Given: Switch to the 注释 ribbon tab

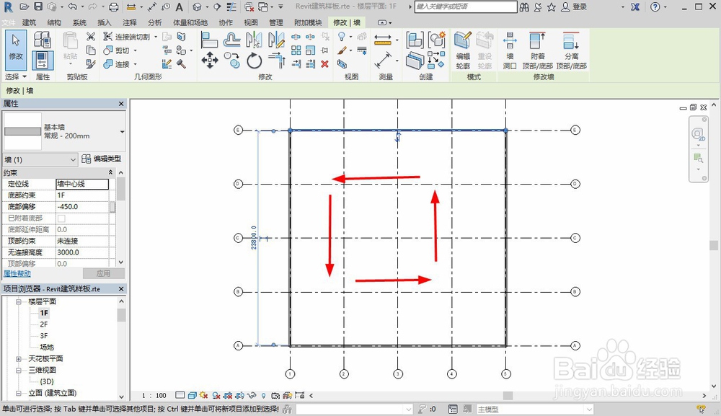Looking at the screenshot, I should point(130,22).
